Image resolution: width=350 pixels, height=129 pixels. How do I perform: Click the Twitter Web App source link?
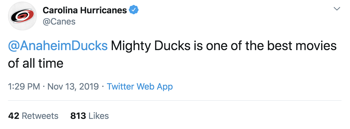click(x=140, y=87)
